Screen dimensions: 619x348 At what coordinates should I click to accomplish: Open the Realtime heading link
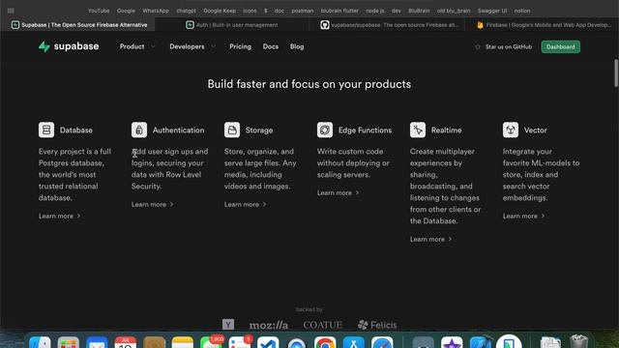click(x=446, y=130)
